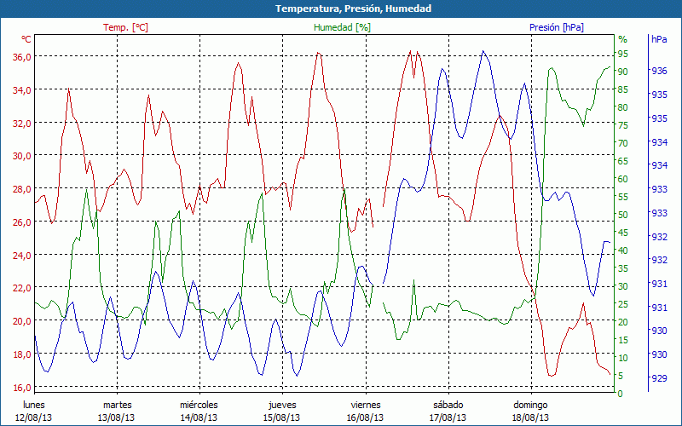The width and height of the screenshot is (682, 426).
Task: Select the red 'Temp. [°C]' legend label
Action: tap(125, 27)
